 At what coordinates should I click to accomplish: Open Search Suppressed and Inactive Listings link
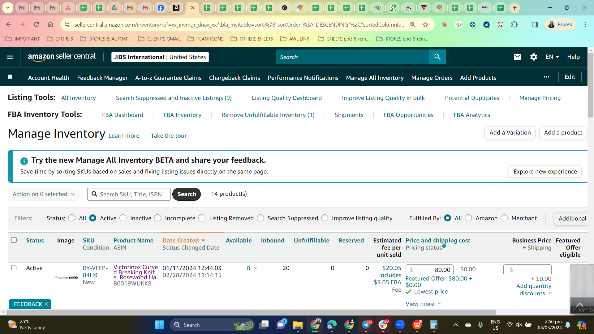click(174, 98)
